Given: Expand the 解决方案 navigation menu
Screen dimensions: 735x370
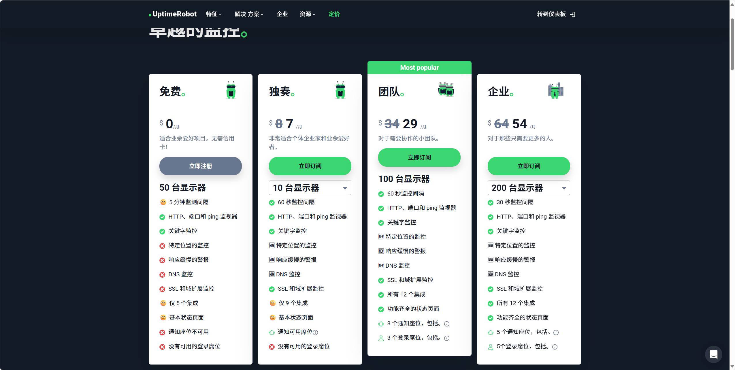Looking at the screenshot, I should [x=249, y=14].
